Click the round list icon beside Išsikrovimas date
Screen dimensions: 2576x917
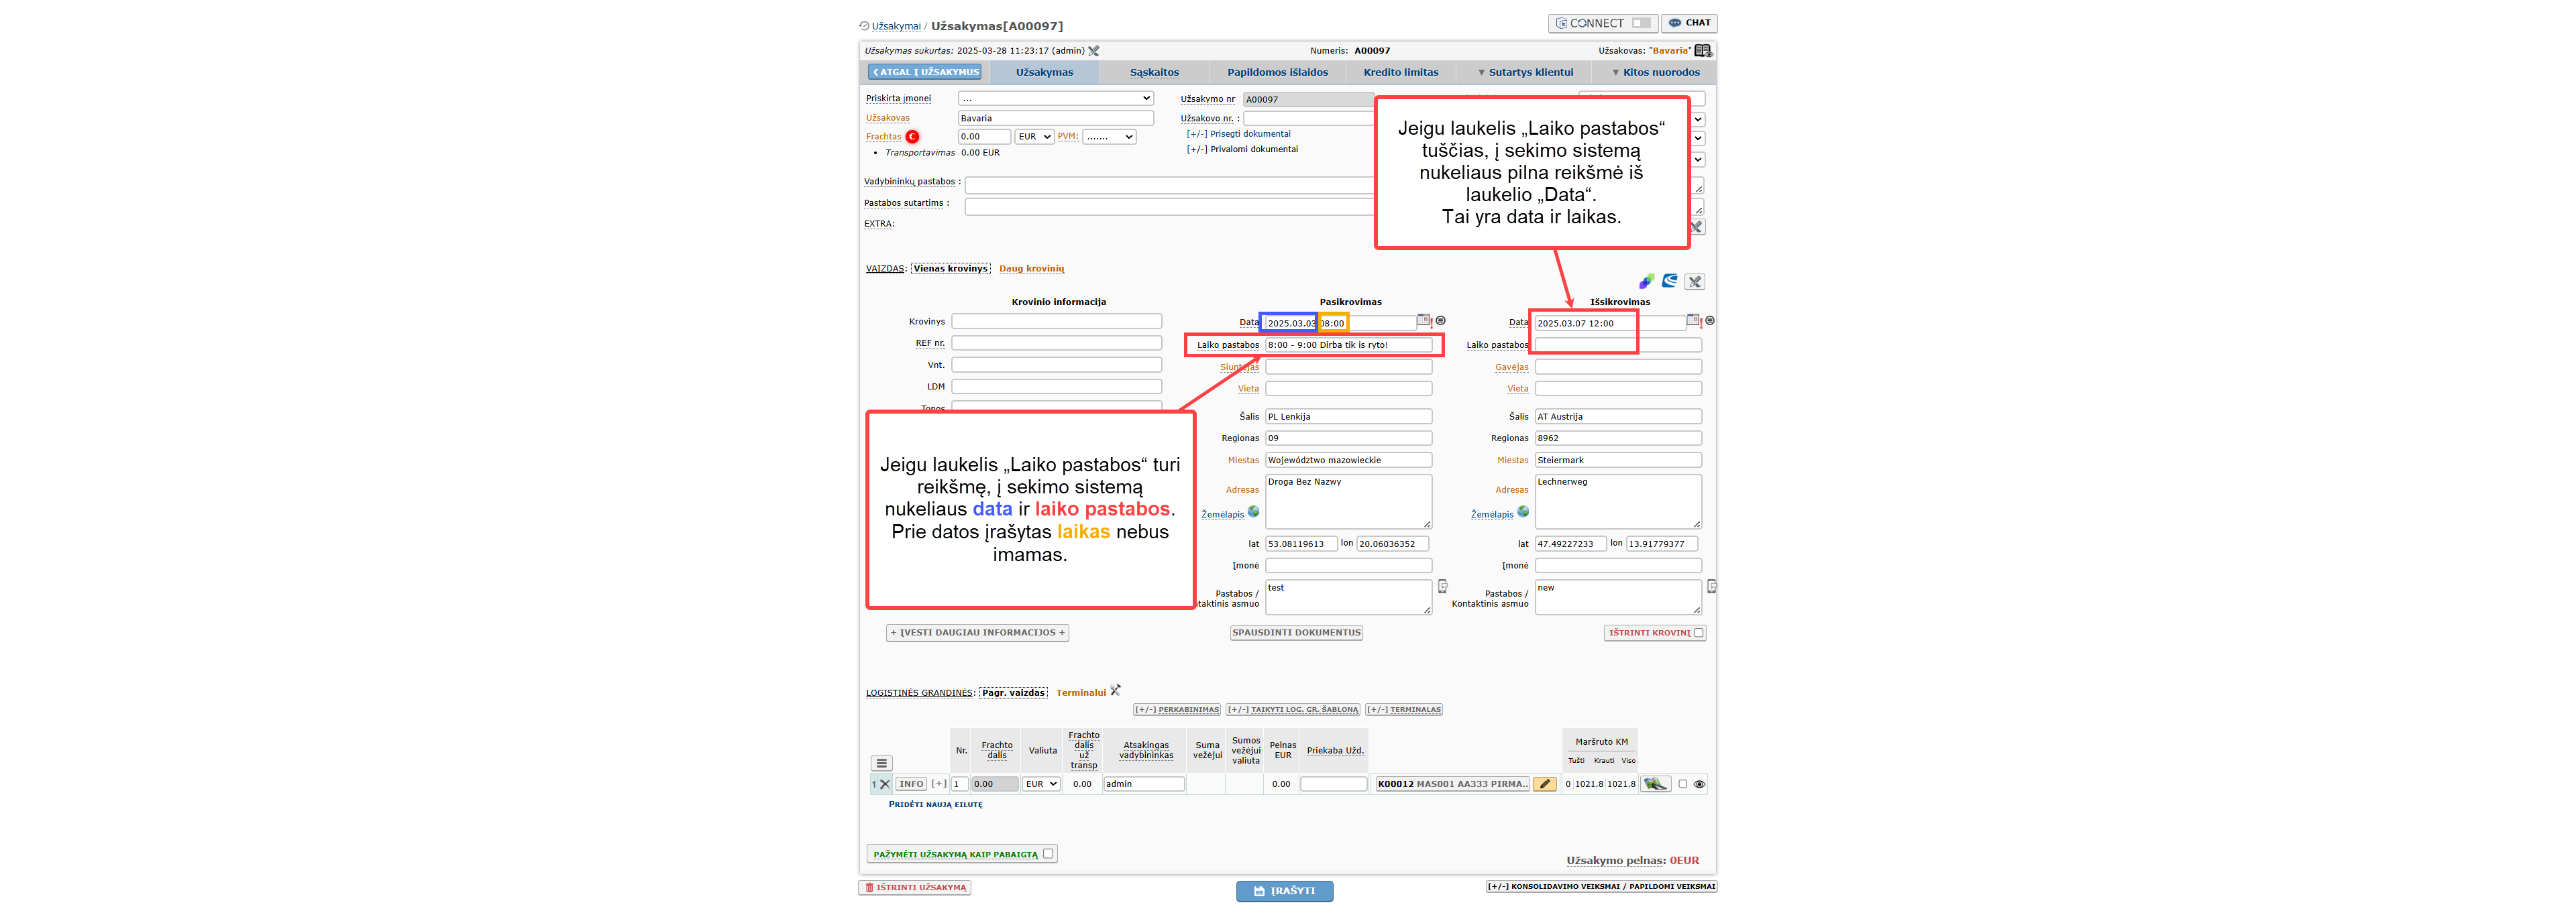click(1710, 320)
